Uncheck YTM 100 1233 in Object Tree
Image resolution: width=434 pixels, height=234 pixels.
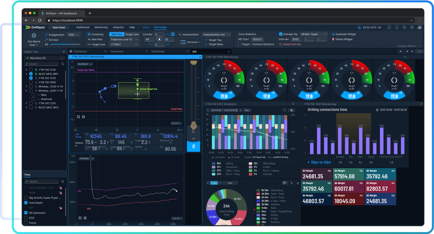[31, 78]
